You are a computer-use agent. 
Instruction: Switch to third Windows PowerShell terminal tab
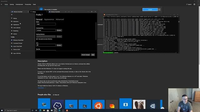pyautogui.click(x=57, y=12)
